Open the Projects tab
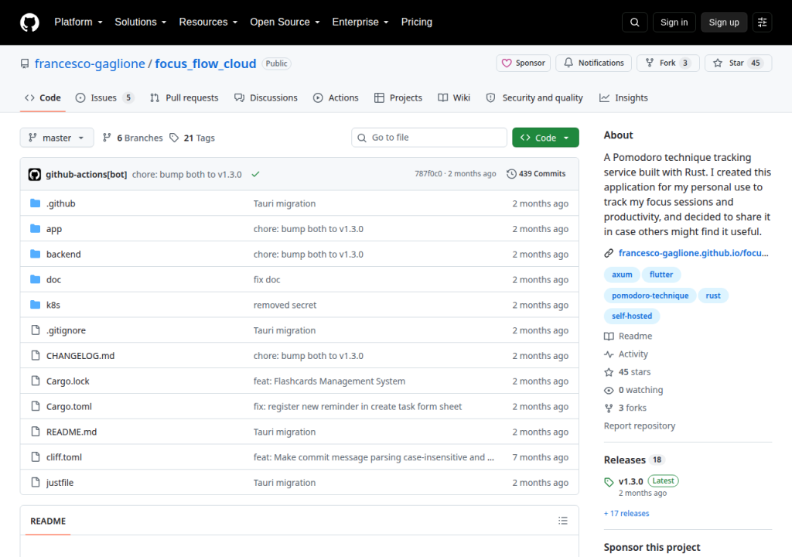 click(398, 97)
